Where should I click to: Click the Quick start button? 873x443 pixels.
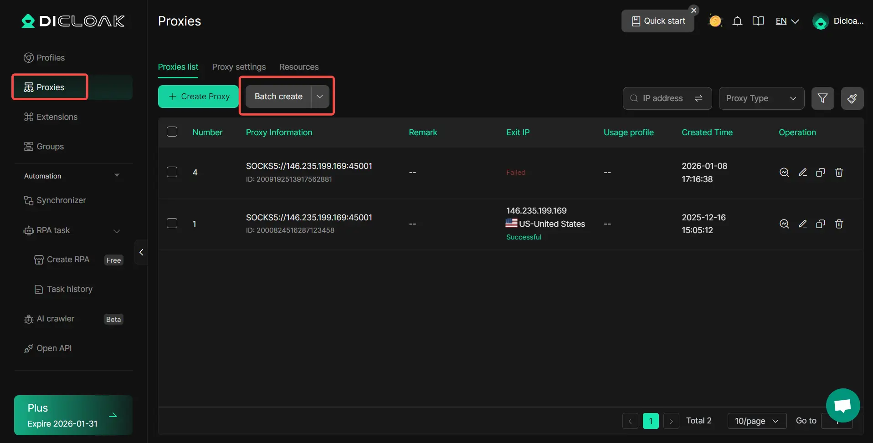pyautogui.click(x=658, y=21)
